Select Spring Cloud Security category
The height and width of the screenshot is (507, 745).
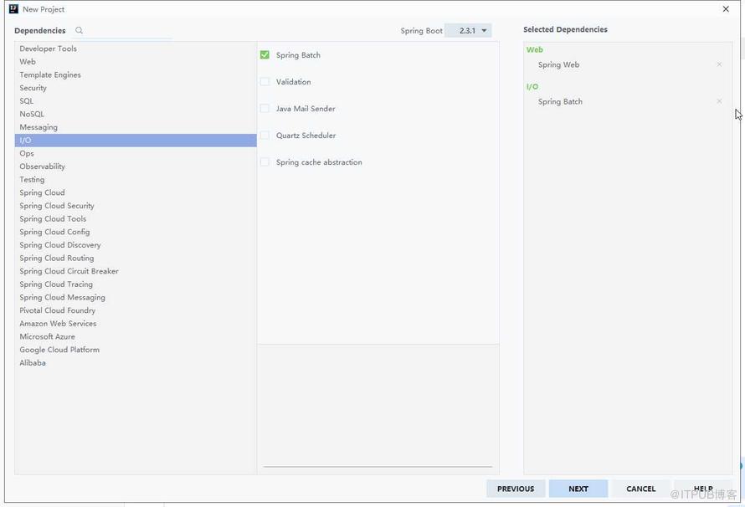136,206
